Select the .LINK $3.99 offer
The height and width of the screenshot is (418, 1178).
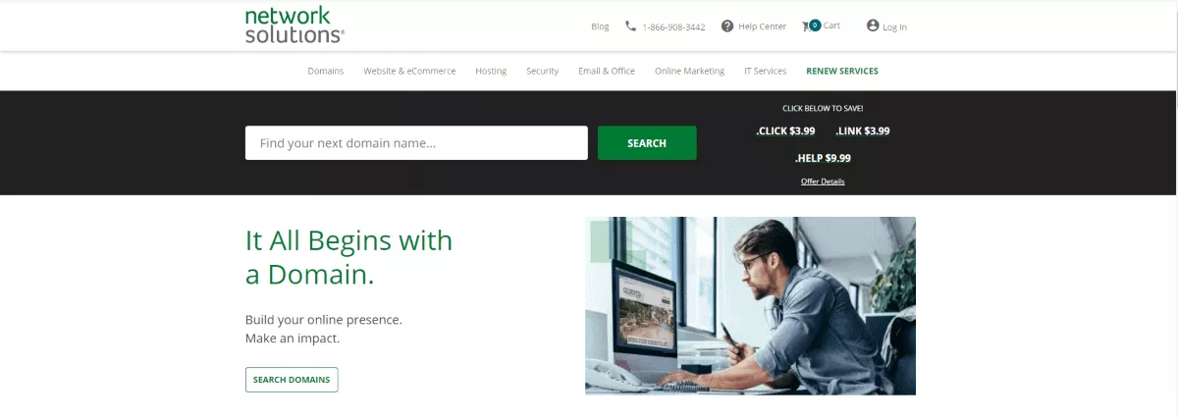(863, 131)
